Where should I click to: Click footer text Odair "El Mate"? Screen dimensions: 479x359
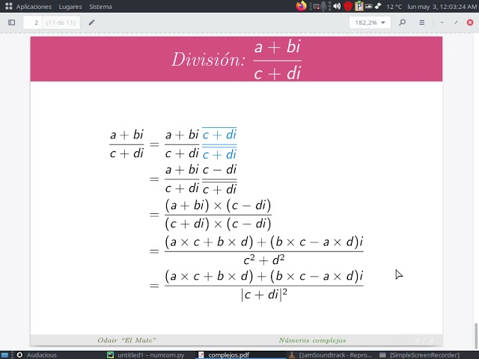[126, 340]
